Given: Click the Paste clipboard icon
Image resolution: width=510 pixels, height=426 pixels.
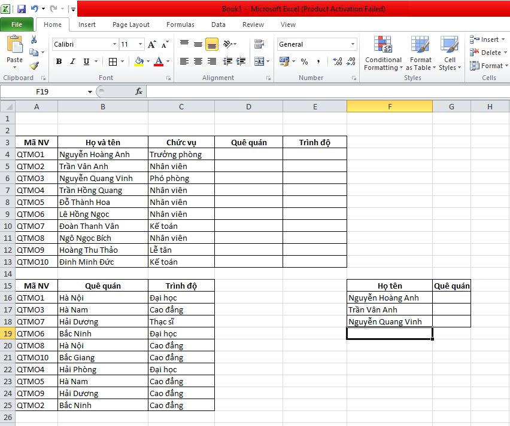Looking at the screenshot, I should point(14,44).
